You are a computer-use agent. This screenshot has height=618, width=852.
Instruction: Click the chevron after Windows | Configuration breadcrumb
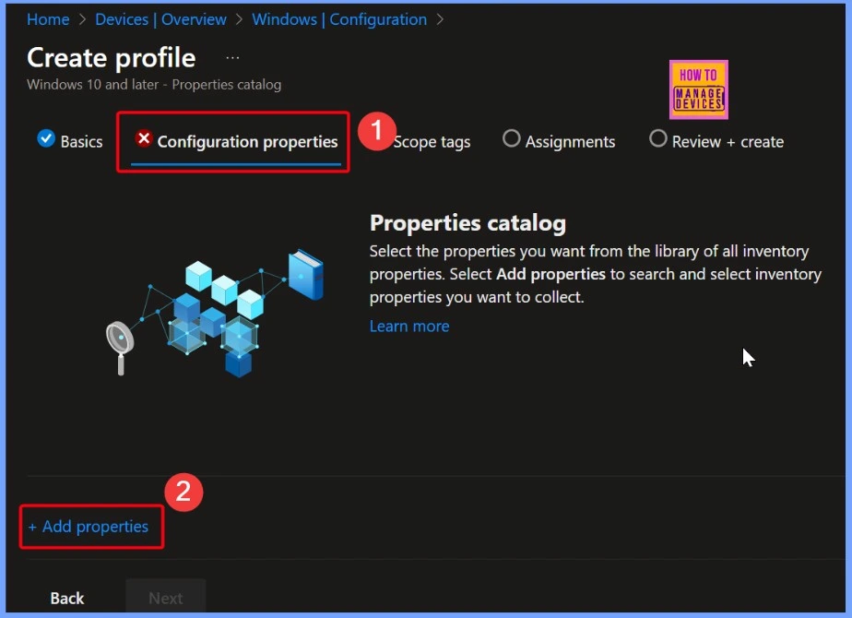[x=440, y=19]
